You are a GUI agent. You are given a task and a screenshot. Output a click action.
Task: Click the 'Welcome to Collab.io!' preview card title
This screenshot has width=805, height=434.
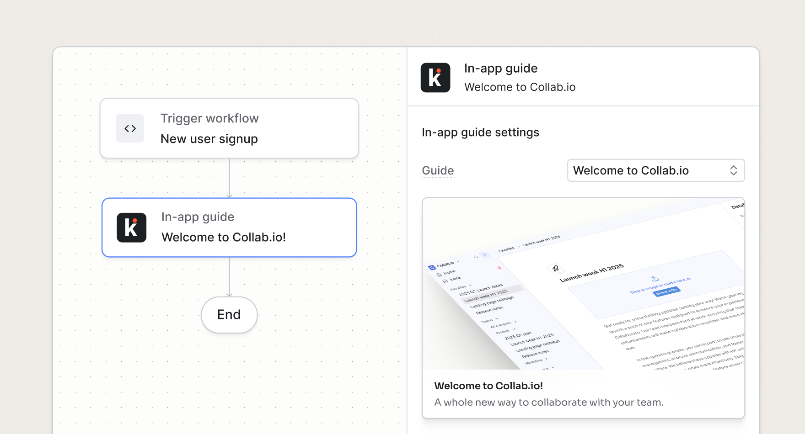pyautogui.click(x=488, y=386)
